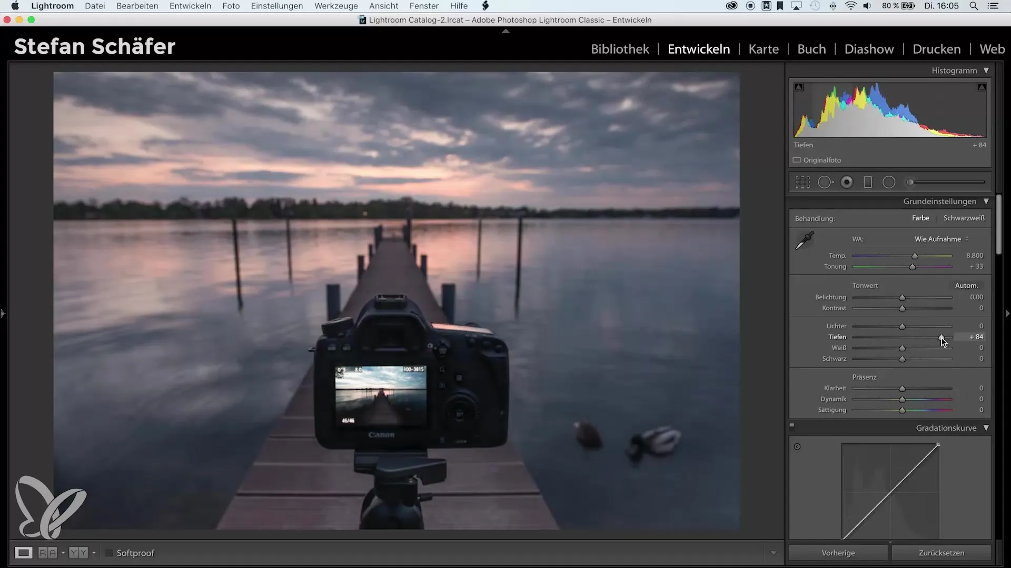Click the Belichtung slider handle
1011x568 pixels.
point(902,298)
